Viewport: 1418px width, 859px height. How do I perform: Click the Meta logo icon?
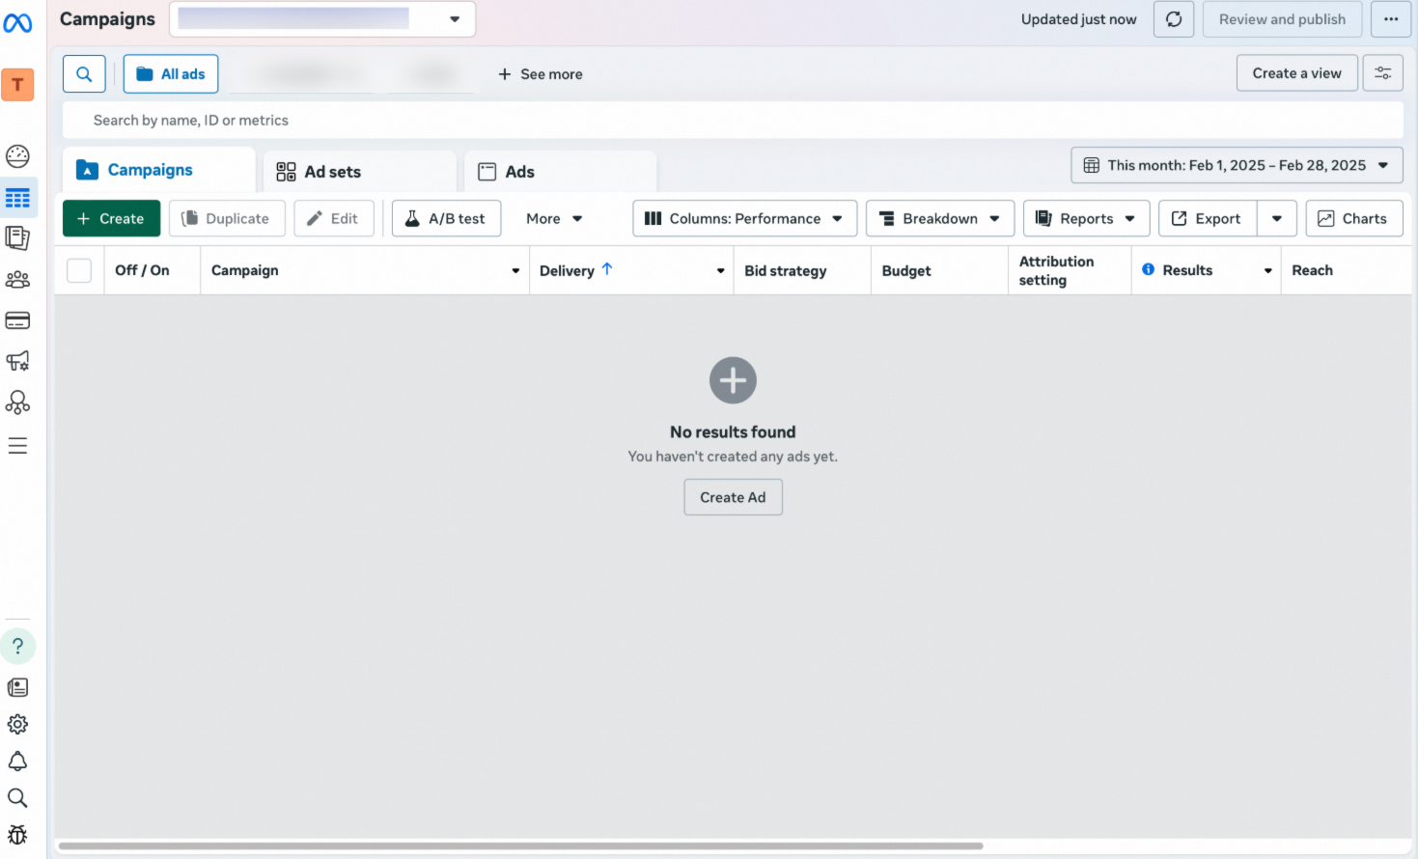(x=17, y=23)
